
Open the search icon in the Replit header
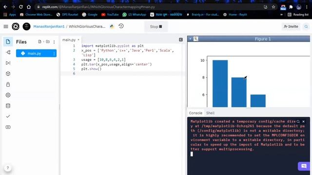tap(306, 26)
